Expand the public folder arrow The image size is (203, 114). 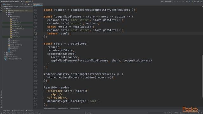point(7,13)
